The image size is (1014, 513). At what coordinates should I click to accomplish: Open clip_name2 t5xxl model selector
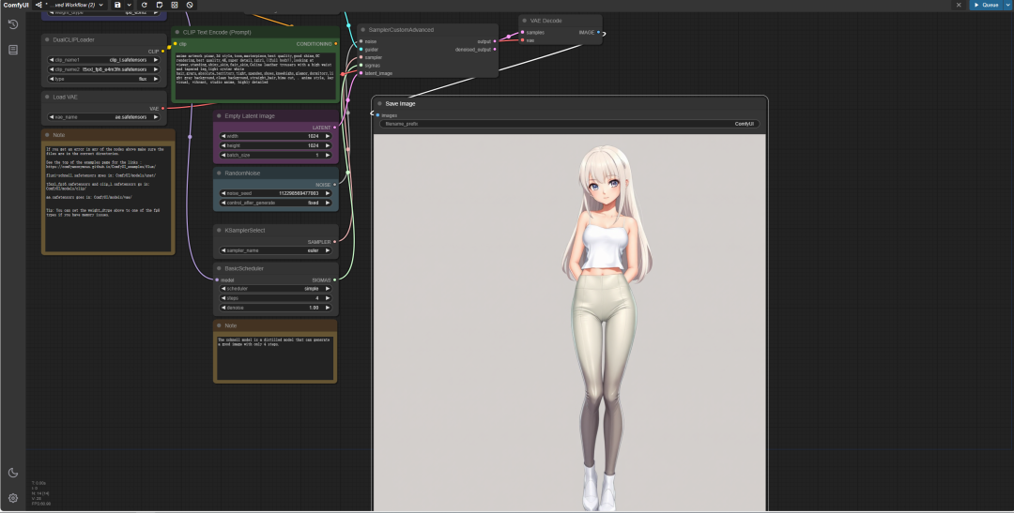click(x=104, y=69)
